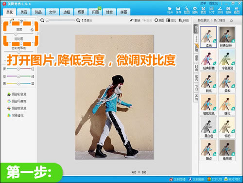Image resolution: width=243 pixels, height=183 pixels.
Task: Open the LOMO effects side tab
Action: [x=196, y=39]
